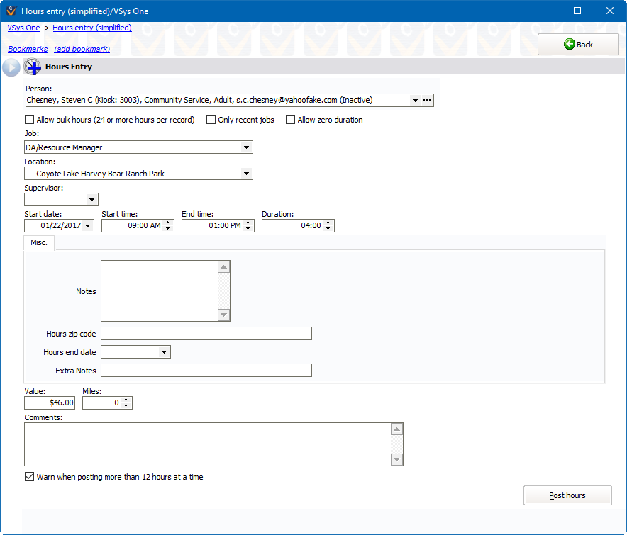627x535 pixels.
Task: Click the round arrow icon beside Hours Entry
Action: coord(11,67)
